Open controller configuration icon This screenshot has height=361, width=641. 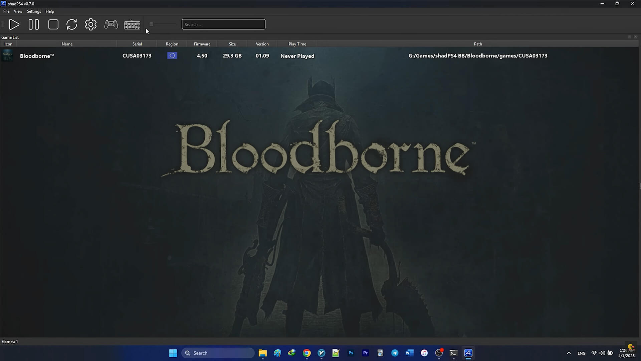(x=111, y=24)
